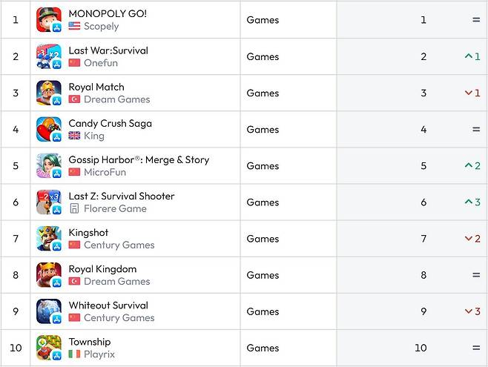Visit the King publisher link
488x367 pixels.
coord(94,136)
